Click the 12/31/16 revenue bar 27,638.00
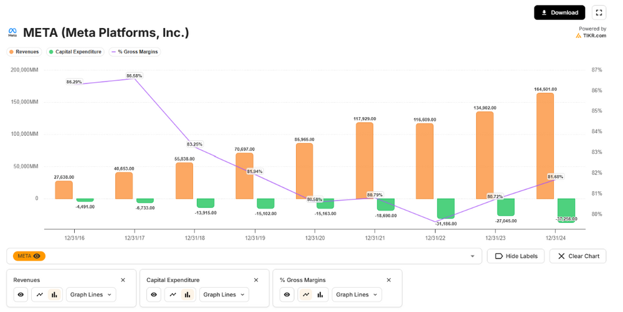Image resolution: width=623 pixels, height=312 pixels. 64,190
